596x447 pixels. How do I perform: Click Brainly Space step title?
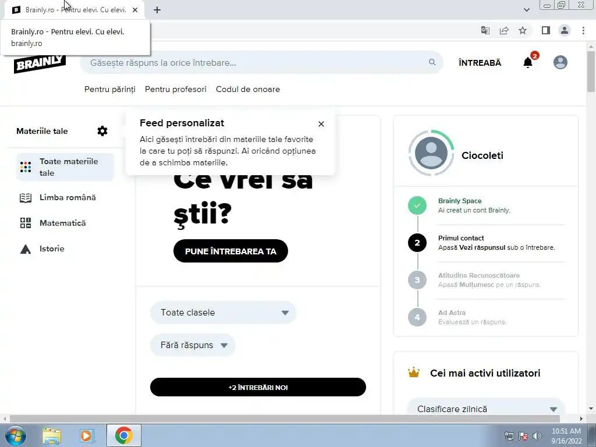[x=460, y=201]
